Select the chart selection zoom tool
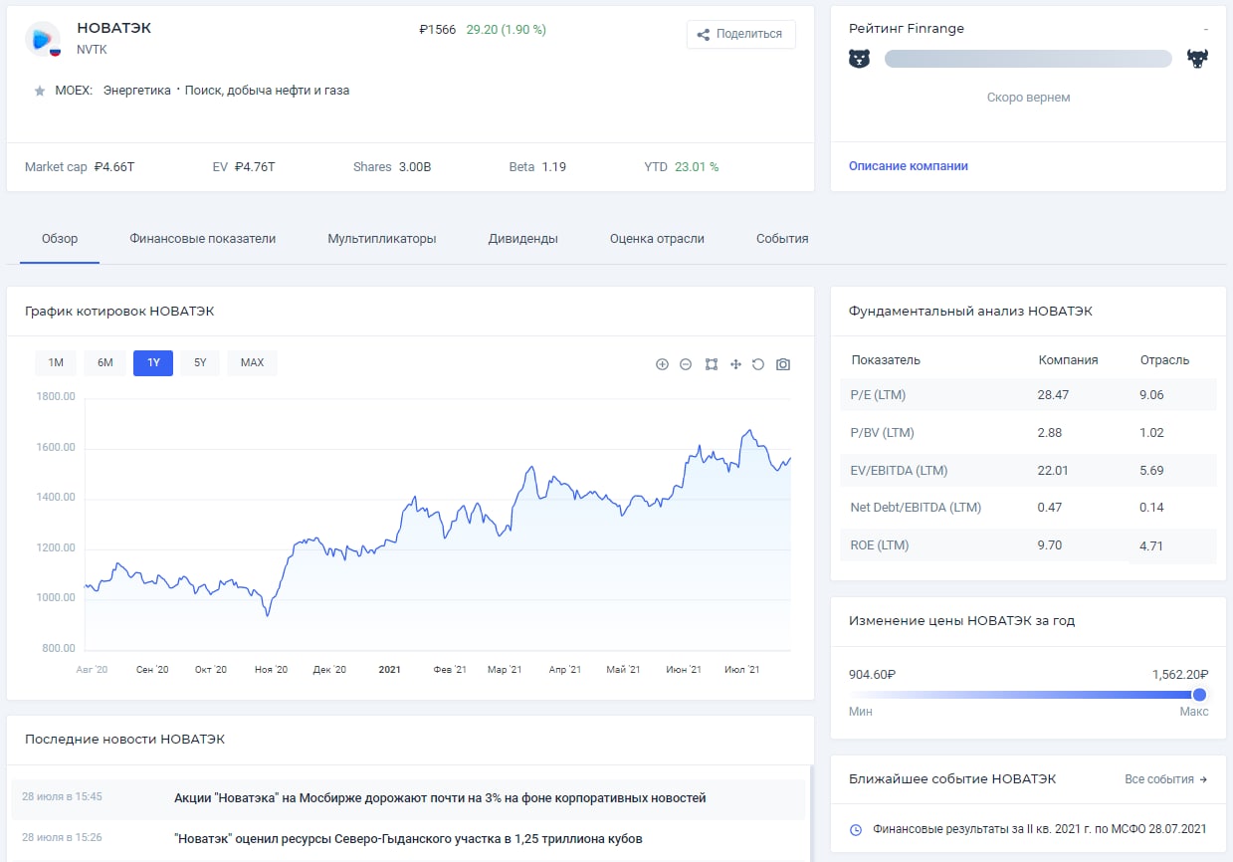The height and width of the screenshot is (862, 1233). pyautogui.click(x=711, y=364)
